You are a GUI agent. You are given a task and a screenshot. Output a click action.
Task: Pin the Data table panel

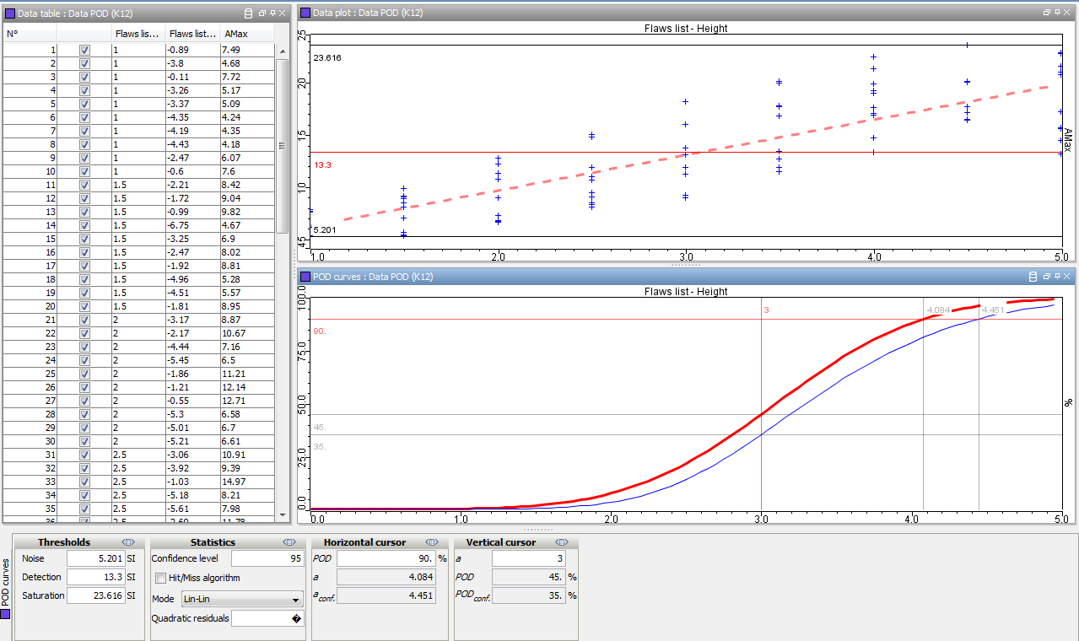(x=272, y=13)
